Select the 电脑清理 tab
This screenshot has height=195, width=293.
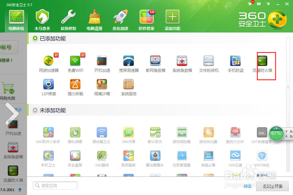pos(94,20)
